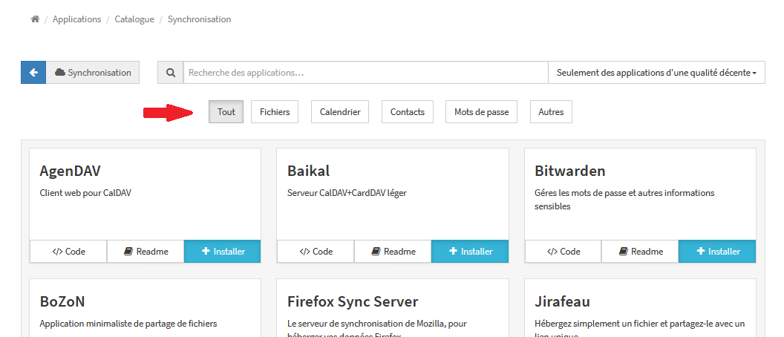Go to Catalogue in breadcrumb
784x337 pixels.
click(134, 19)
